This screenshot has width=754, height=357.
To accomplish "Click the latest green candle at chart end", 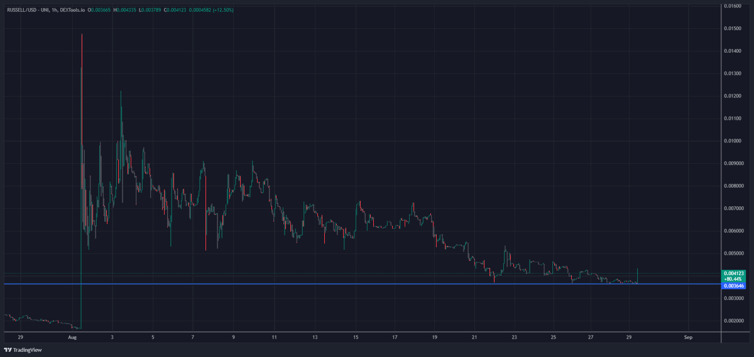I will [x=638, y=276].
